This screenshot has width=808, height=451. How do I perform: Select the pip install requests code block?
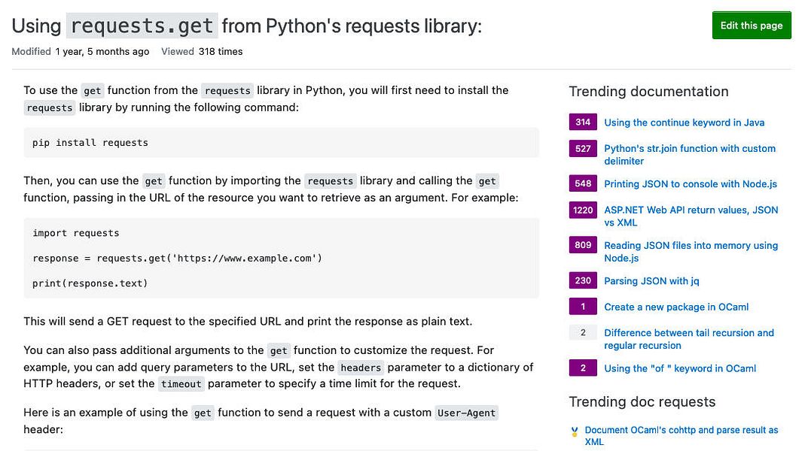pyautogui.click(x=89, y=143)
